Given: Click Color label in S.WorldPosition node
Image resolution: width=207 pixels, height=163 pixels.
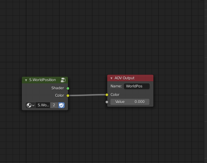Looking at the screenshot, I should point(60,96).
